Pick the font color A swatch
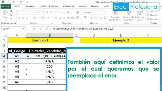Screen dimensions: 162x91 coord(48,18)
